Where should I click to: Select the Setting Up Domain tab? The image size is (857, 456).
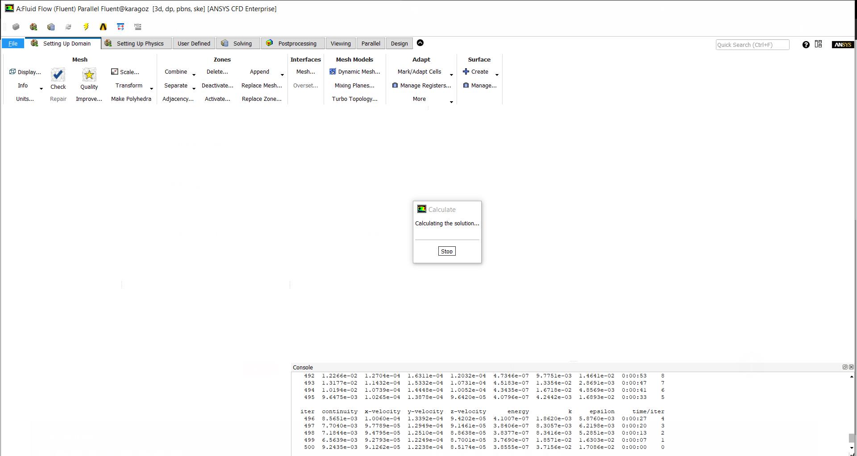tap(63, 43)
